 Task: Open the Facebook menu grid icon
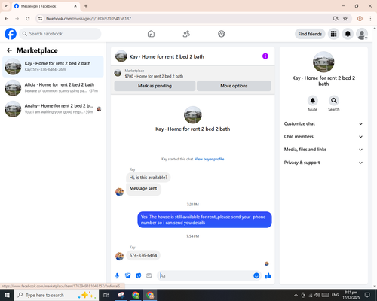pos(333,34)
